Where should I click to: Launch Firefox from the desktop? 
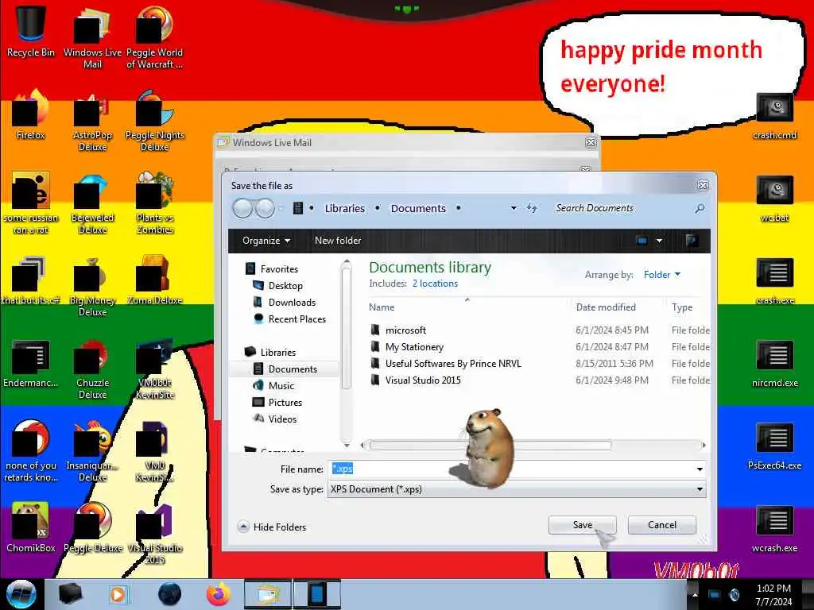(x=31, y=115)
